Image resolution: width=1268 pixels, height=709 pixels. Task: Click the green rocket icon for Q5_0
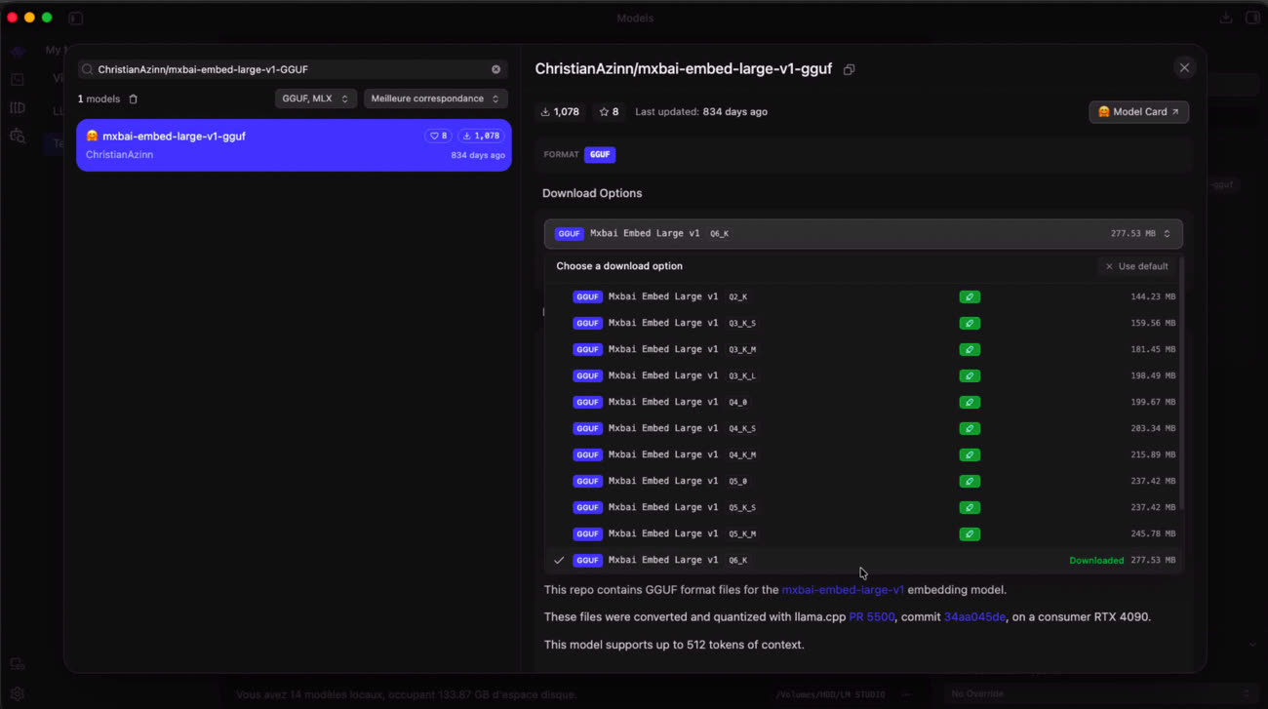point(969,481)
